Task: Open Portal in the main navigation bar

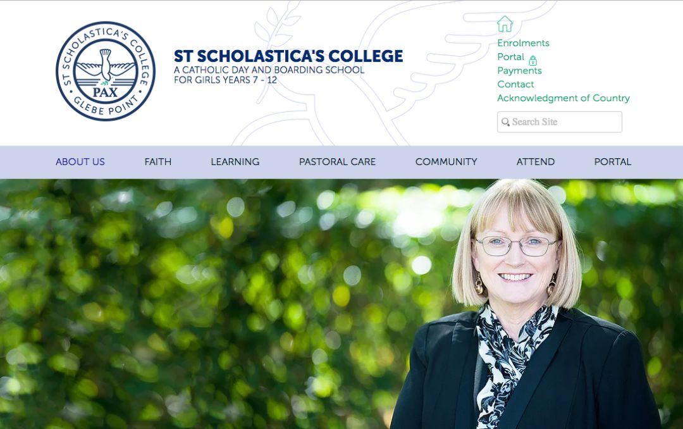Action: [612, 162]
